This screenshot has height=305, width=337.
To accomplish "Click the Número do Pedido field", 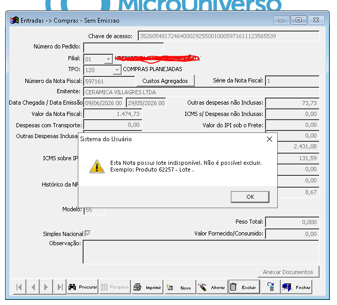I will coord(124,47).
